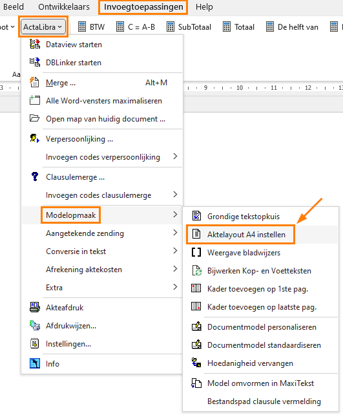Click the Totaal toolbar button
This screenshot has width=343, height=417.
click(x=238, y=27)
